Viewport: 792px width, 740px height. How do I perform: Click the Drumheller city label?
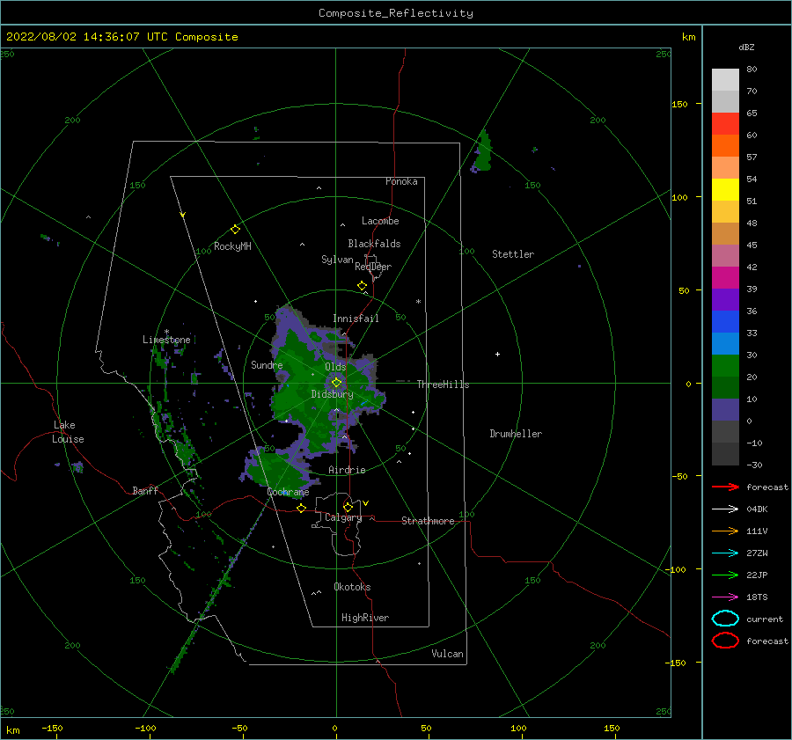[x=516, y=434]
